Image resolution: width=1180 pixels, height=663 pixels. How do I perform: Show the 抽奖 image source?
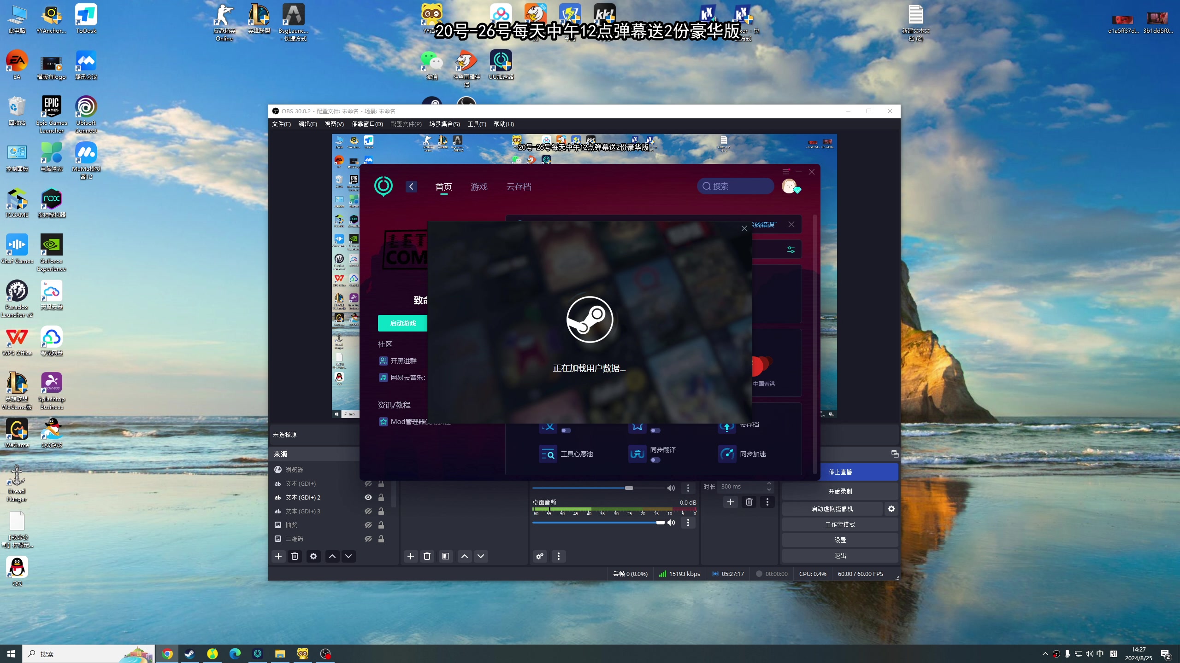tap(368, 525)
